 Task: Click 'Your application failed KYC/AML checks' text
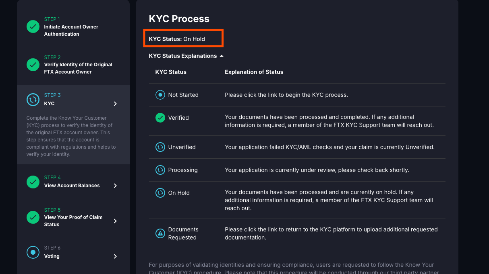tap(329, 147)
